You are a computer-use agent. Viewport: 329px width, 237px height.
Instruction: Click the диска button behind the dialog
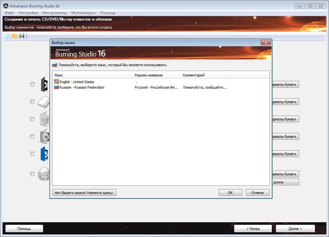point(286,182)
